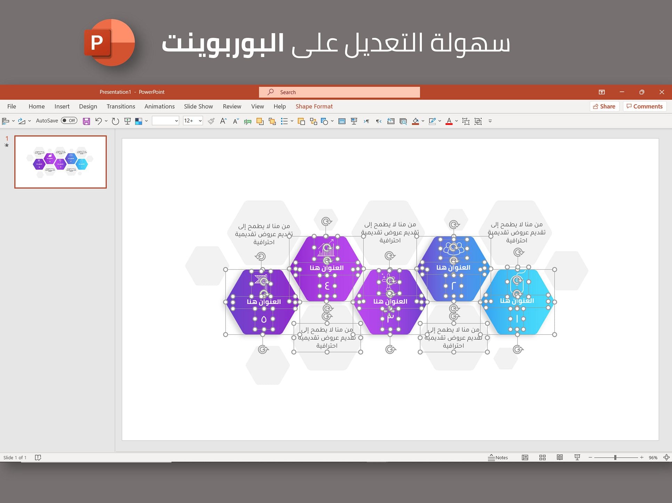The width and height of the screenshot is (672, 503).
Task: Click the Arrange shapes icon
Action: coord(301,121)
